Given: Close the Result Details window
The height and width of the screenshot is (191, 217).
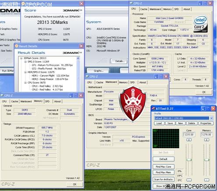Looking at the screenshot, I should point(81,46).
